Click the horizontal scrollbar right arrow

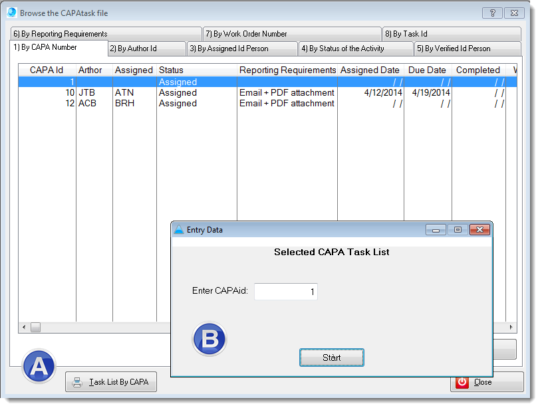pyautogui.click(x=511, y=327)
